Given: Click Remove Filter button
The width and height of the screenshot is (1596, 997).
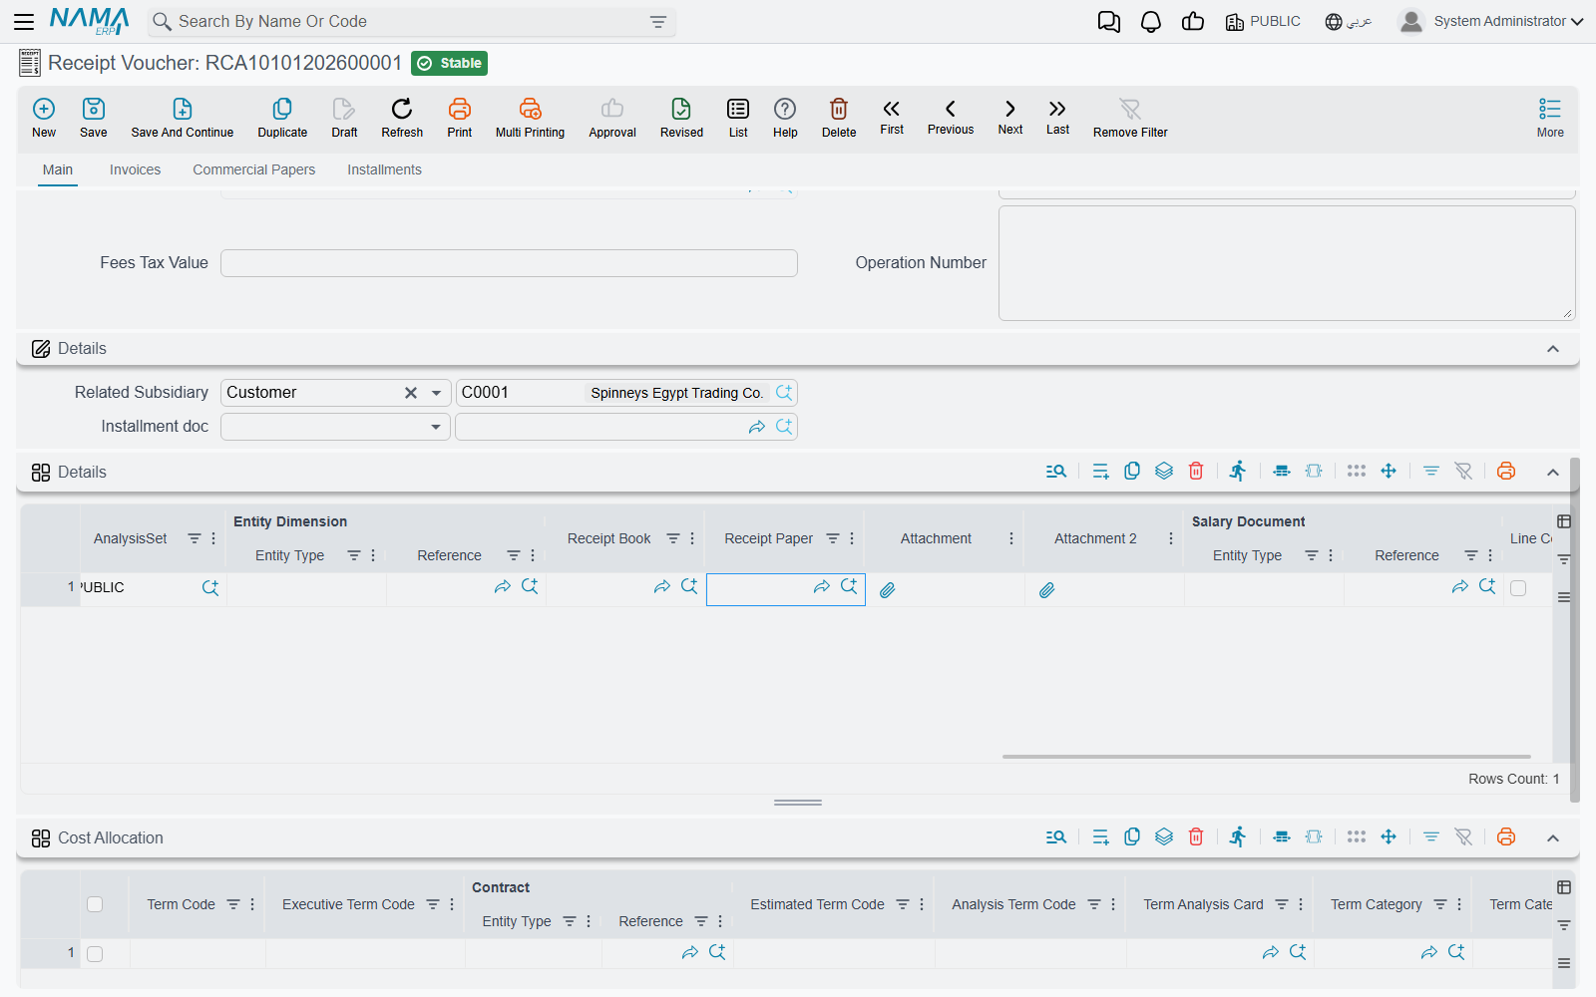Looking at the screenshot, I should point(1130,117).
